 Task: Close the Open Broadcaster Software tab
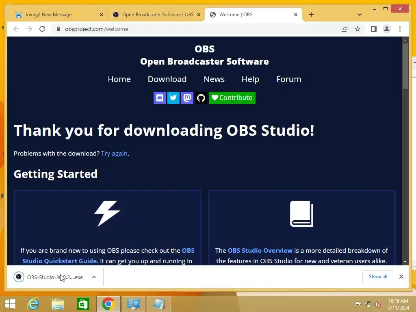[x=198, y=15]
